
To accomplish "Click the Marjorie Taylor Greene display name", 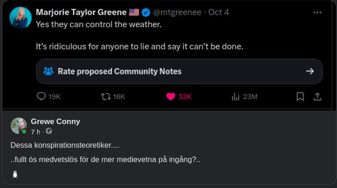I will click(x=81, y=13).
